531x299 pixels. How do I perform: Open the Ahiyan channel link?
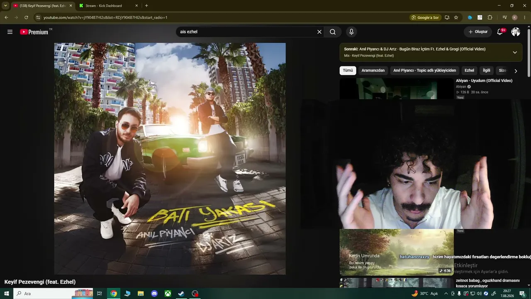[461, 87]
